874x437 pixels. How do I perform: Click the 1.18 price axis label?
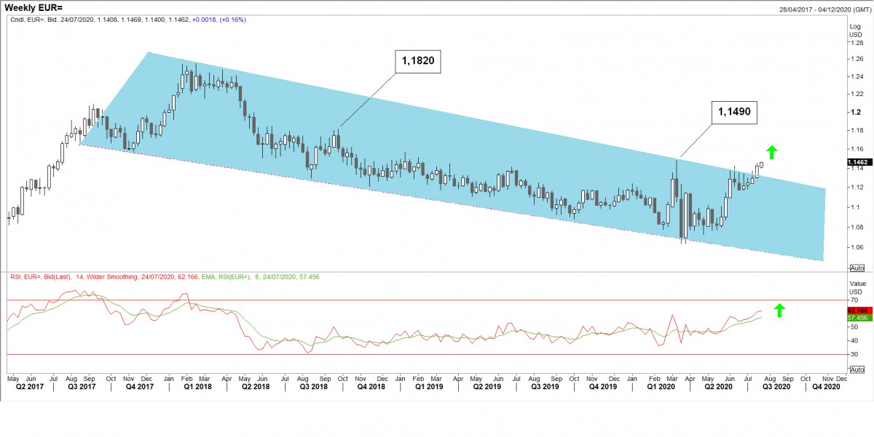pos(856,131)
